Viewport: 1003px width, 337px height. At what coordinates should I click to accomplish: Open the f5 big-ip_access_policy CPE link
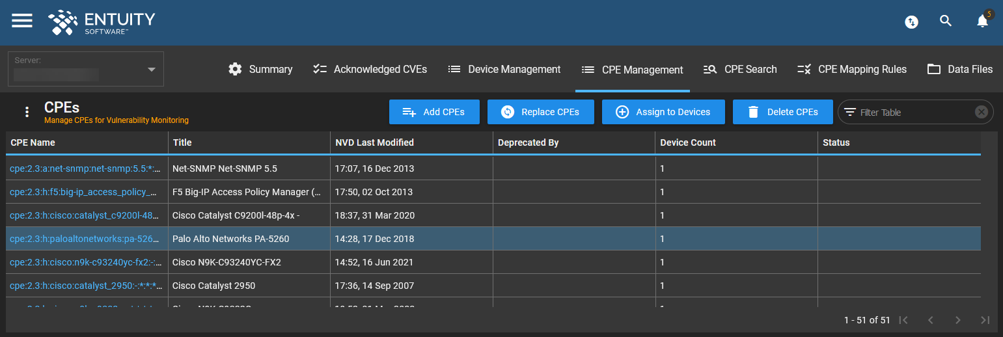tap(84, 192)
